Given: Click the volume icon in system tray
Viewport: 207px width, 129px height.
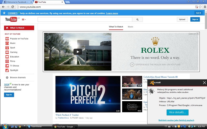Looking at the screenshot, I should pyautogui.click(x=195, y=126).
